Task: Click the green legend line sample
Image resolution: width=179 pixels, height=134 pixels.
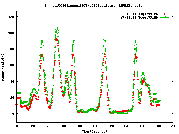Action: pos(164,17)
